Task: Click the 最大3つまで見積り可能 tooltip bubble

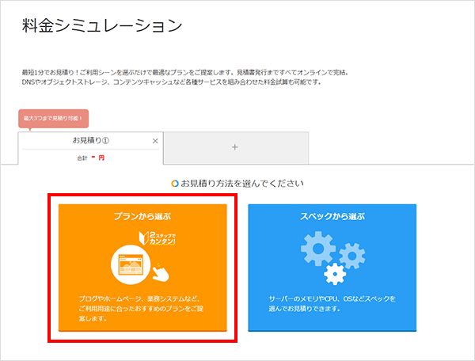Action: (54, 118)
